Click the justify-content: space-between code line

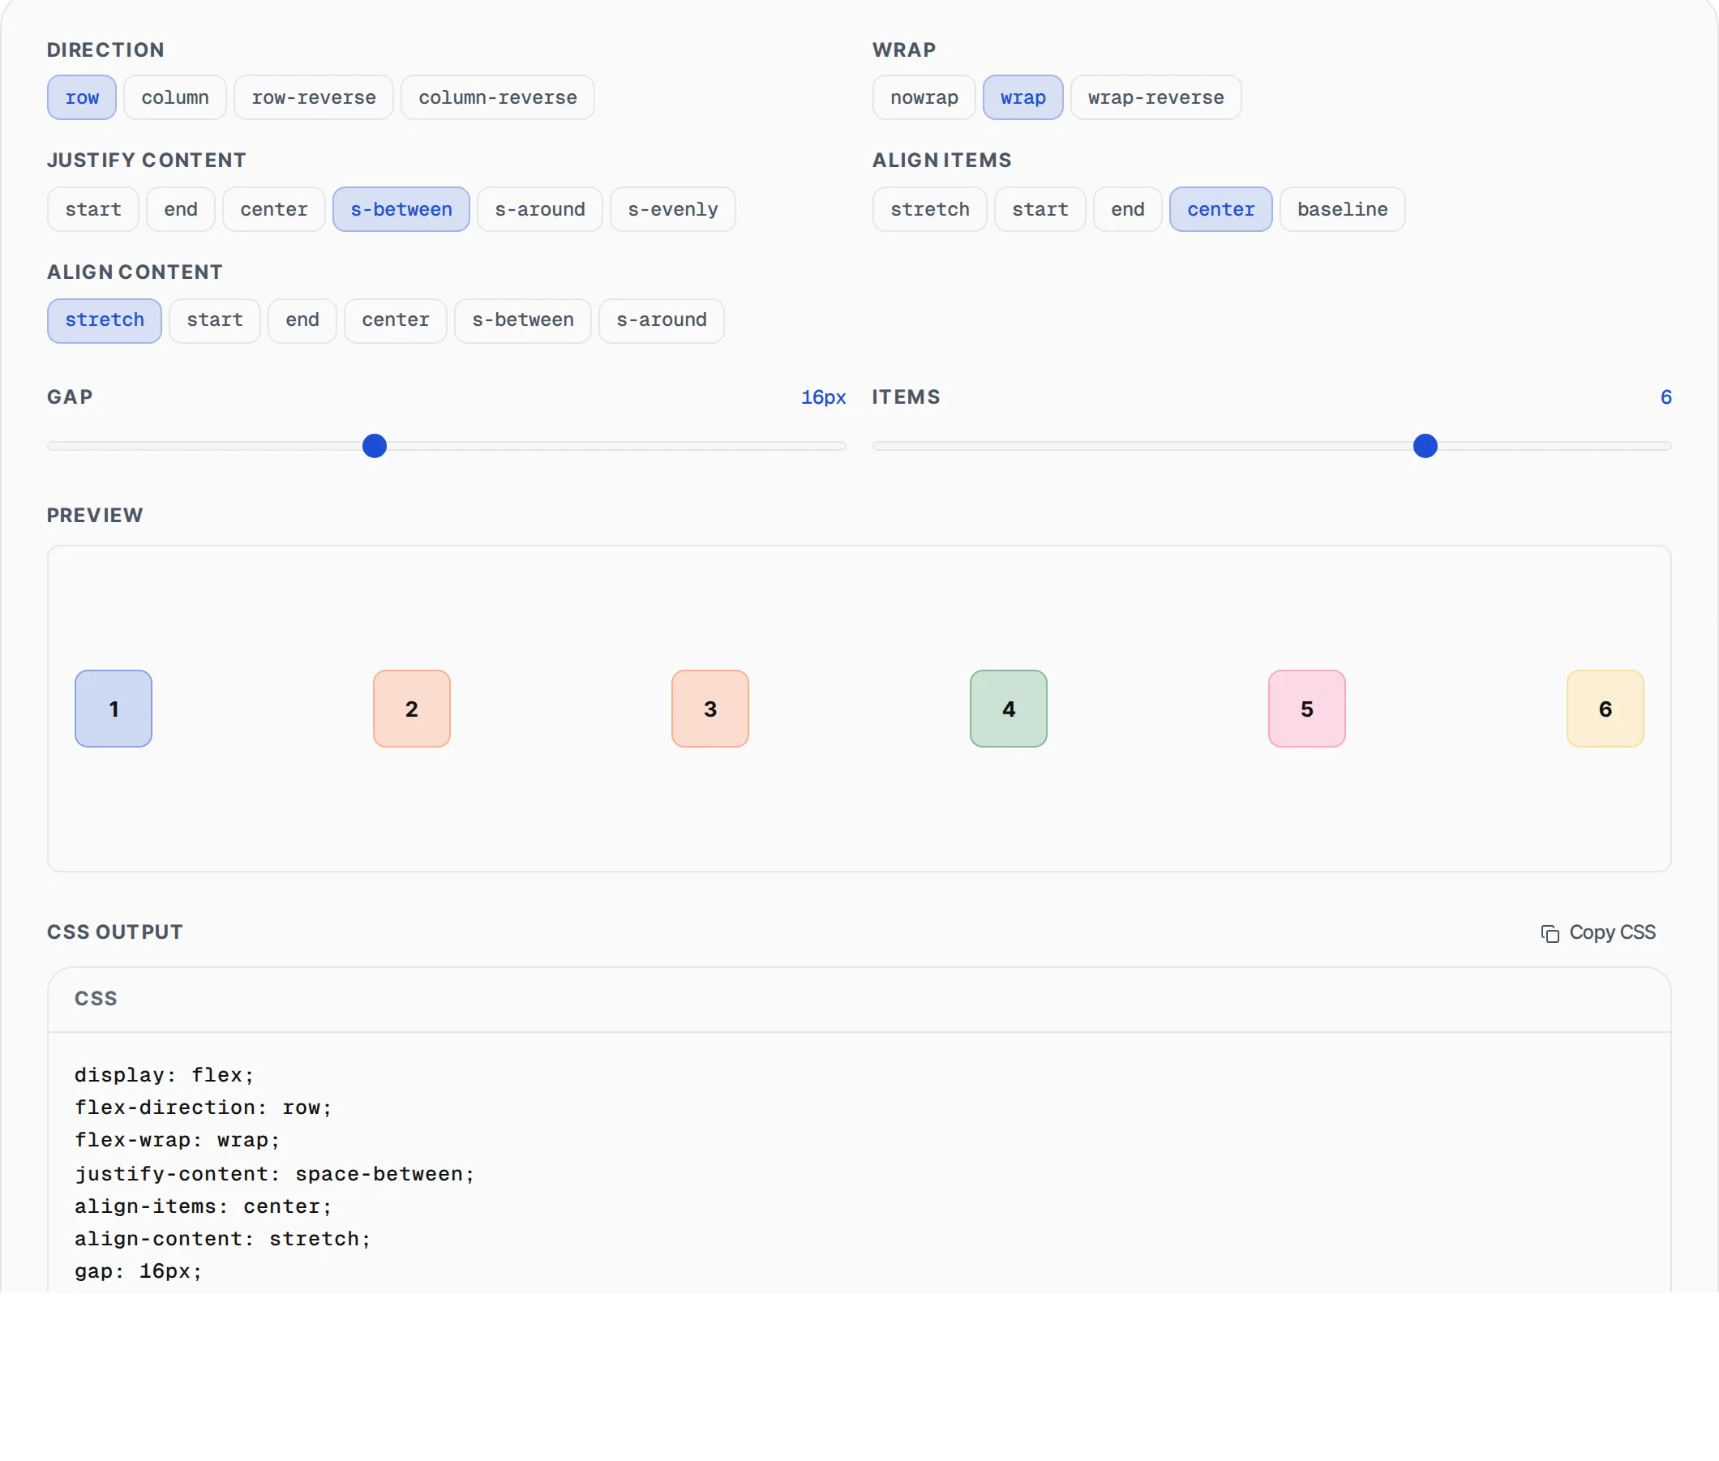point(274,1175)
